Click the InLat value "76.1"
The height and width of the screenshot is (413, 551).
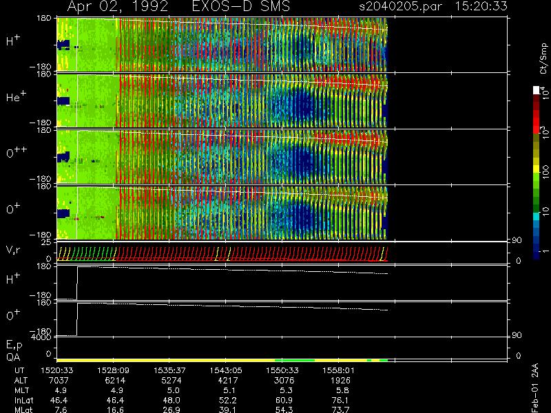(x=340, y=400)
